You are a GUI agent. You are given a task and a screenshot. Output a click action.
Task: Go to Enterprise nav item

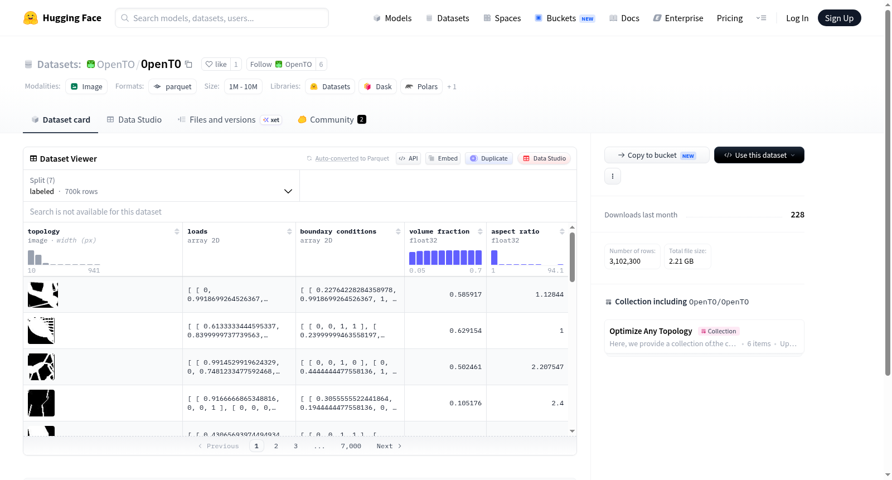[x=678, y=18]
